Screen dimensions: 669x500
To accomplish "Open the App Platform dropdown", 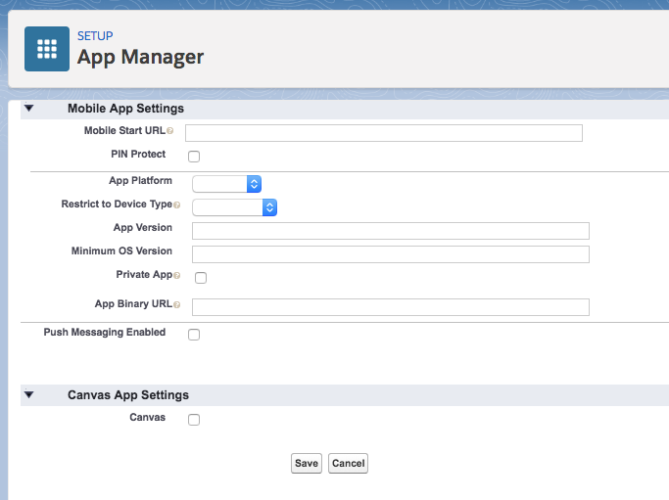I will tap(226, 184).
